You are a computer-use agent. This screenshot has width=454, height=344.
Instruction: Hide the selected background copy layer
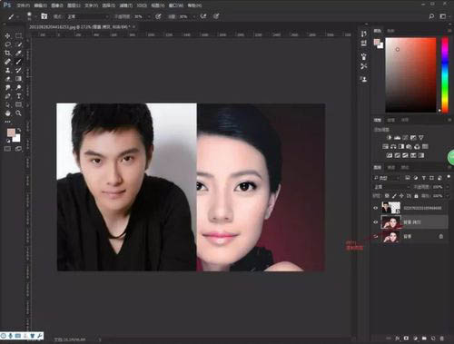point(376,222)
